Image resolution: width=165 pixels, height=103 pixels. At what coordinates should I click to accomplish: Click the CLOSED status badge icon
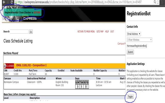pos(9,66)
